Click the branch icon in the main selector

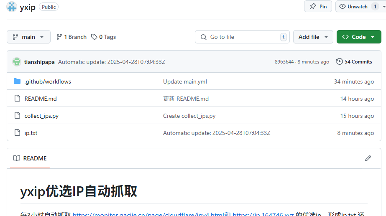pos(15,37)
